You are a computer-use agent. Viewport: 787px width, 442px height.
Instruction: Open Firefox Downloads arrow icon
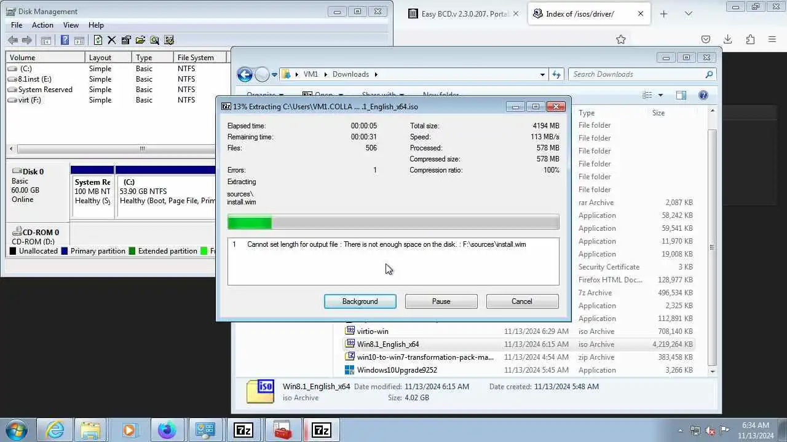(x=727, y=39)
